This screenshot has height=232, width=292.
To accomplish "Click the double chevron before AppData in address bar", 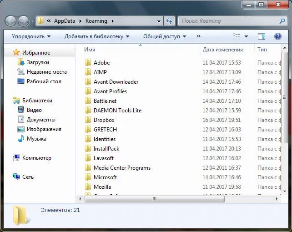I will coord(49,21).
